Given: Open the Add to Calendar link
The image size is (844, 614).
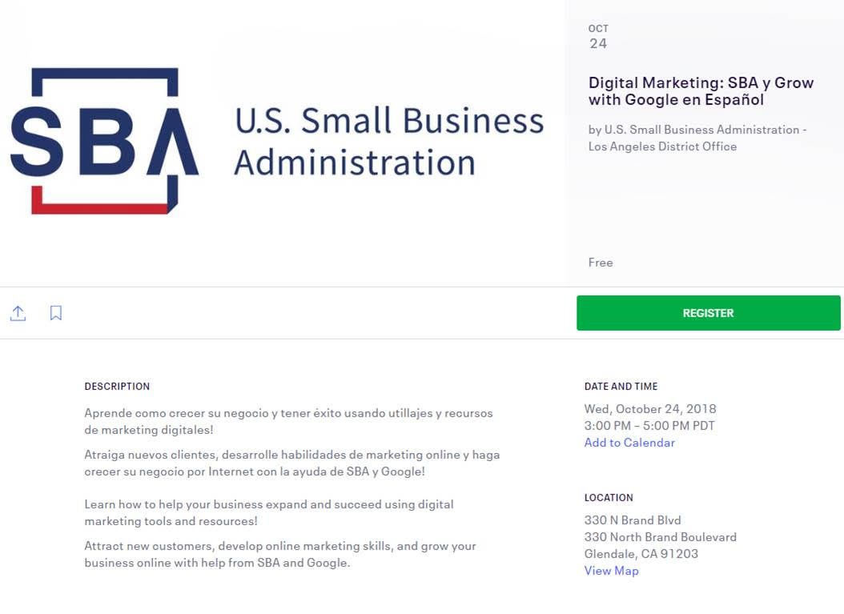Looking at the screenshot, I should (629, 443).
